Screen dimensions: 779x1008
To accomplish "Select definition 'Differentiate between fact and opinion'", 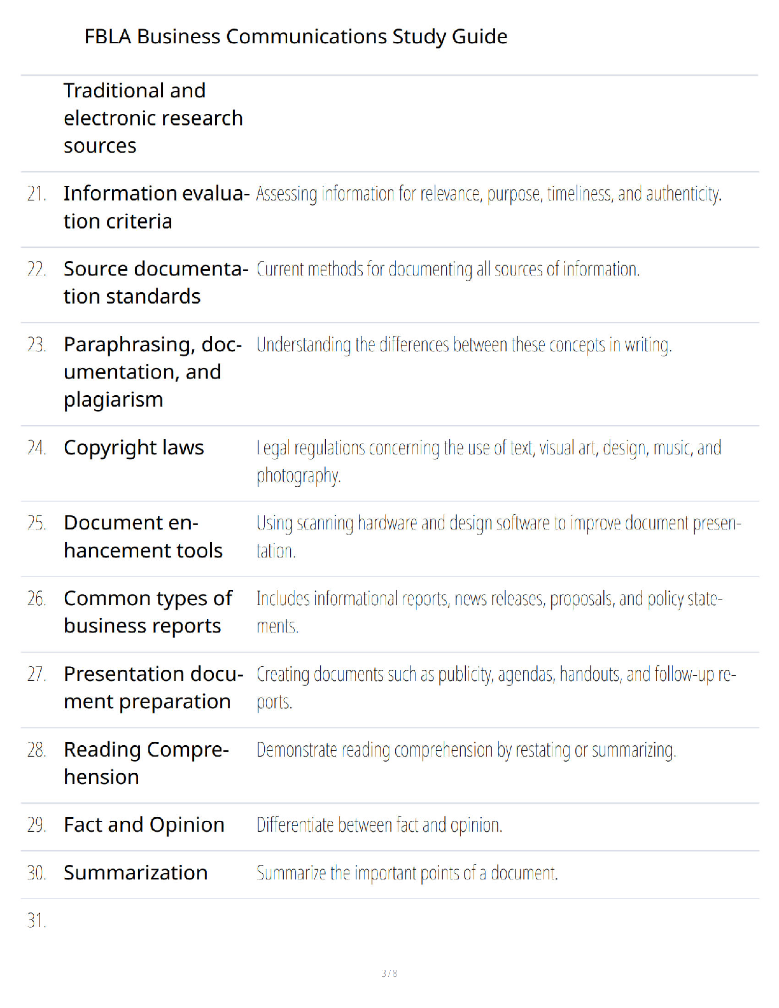I will click(379, 825).
